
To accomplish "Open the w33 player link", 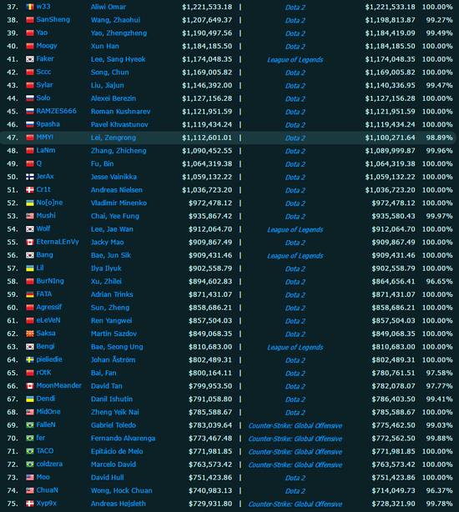I will tap(43, 7).
